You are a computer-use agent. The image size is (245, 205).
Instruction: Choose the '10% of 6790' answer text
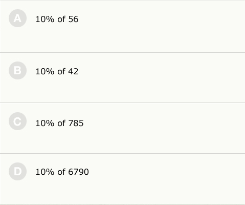[x=62, y=172]
